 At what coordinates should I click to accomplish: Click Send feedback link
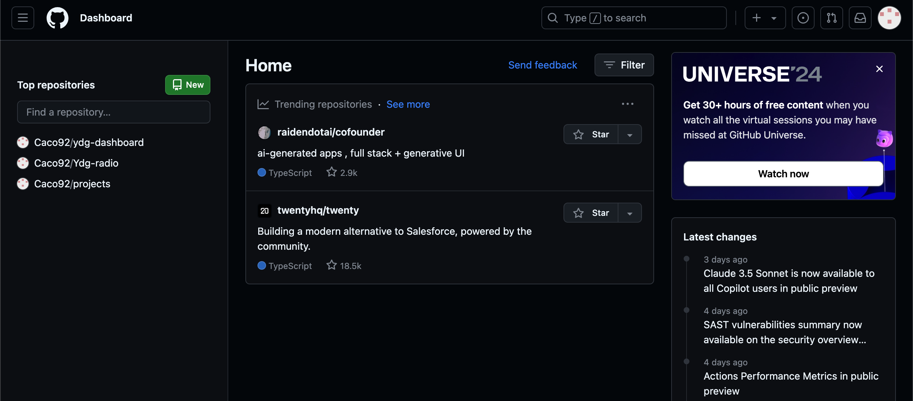[542, 65]
